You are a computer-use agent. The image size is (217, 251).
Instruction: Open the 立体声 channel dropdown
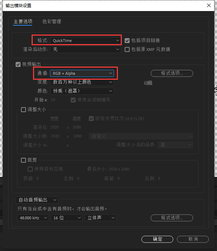pyautogui.click(x=101, y=218)
